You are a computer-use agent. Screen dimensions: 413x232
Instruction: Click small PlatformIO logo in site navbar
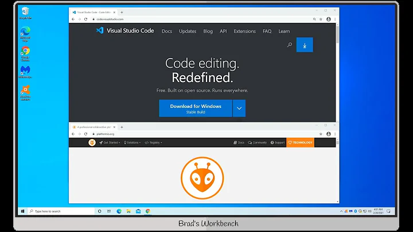(x=92, y=142)
